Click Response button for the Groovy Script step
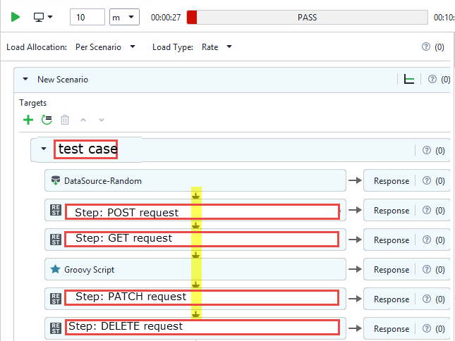Screen dimensions: 455x341 coord(391,270)
